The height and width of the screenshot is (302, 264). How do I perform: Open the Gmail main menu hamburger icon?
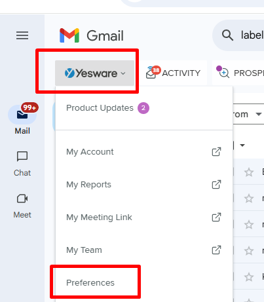click(22, 35)
